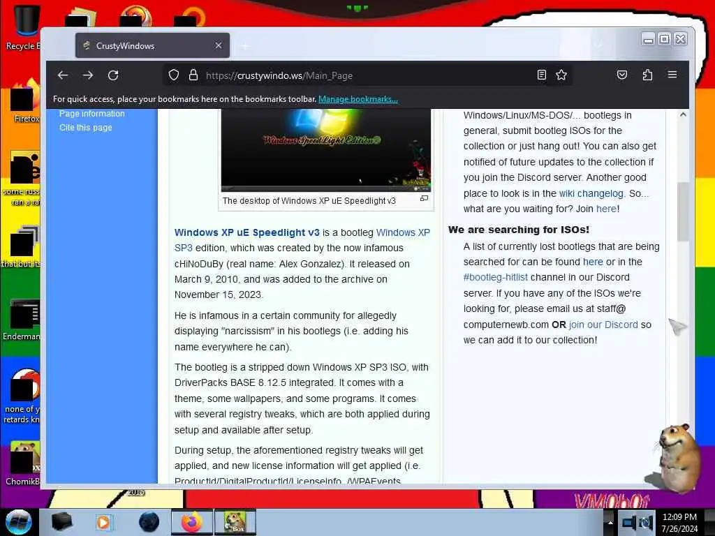Click the network monitor tray icon
The image size is (715, 536).
629,522
